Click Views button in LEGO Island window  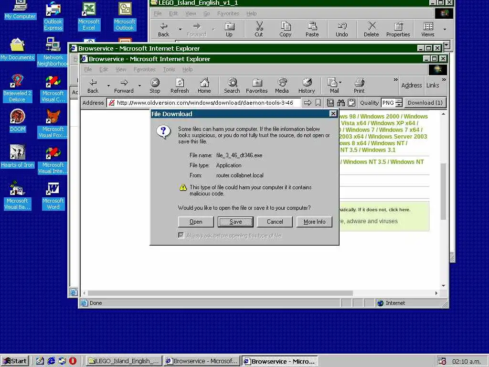428,29
